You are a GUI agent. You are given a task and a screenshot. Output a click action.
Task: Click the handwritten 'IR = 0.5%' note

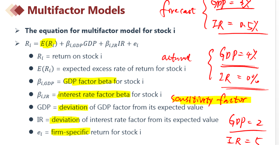coord(235,25)
